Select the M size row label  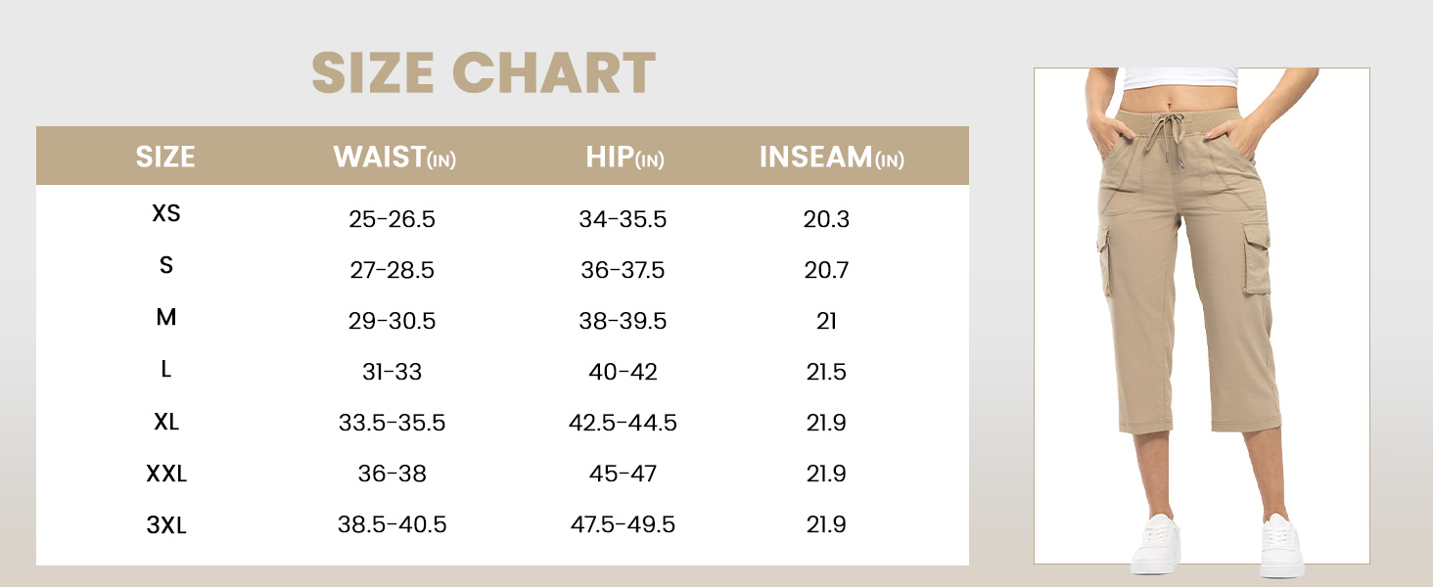[x=166, y=317]
